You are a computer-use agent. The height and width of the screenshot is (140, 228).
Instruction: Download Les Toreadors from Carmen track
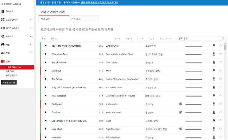click(214, 120)
